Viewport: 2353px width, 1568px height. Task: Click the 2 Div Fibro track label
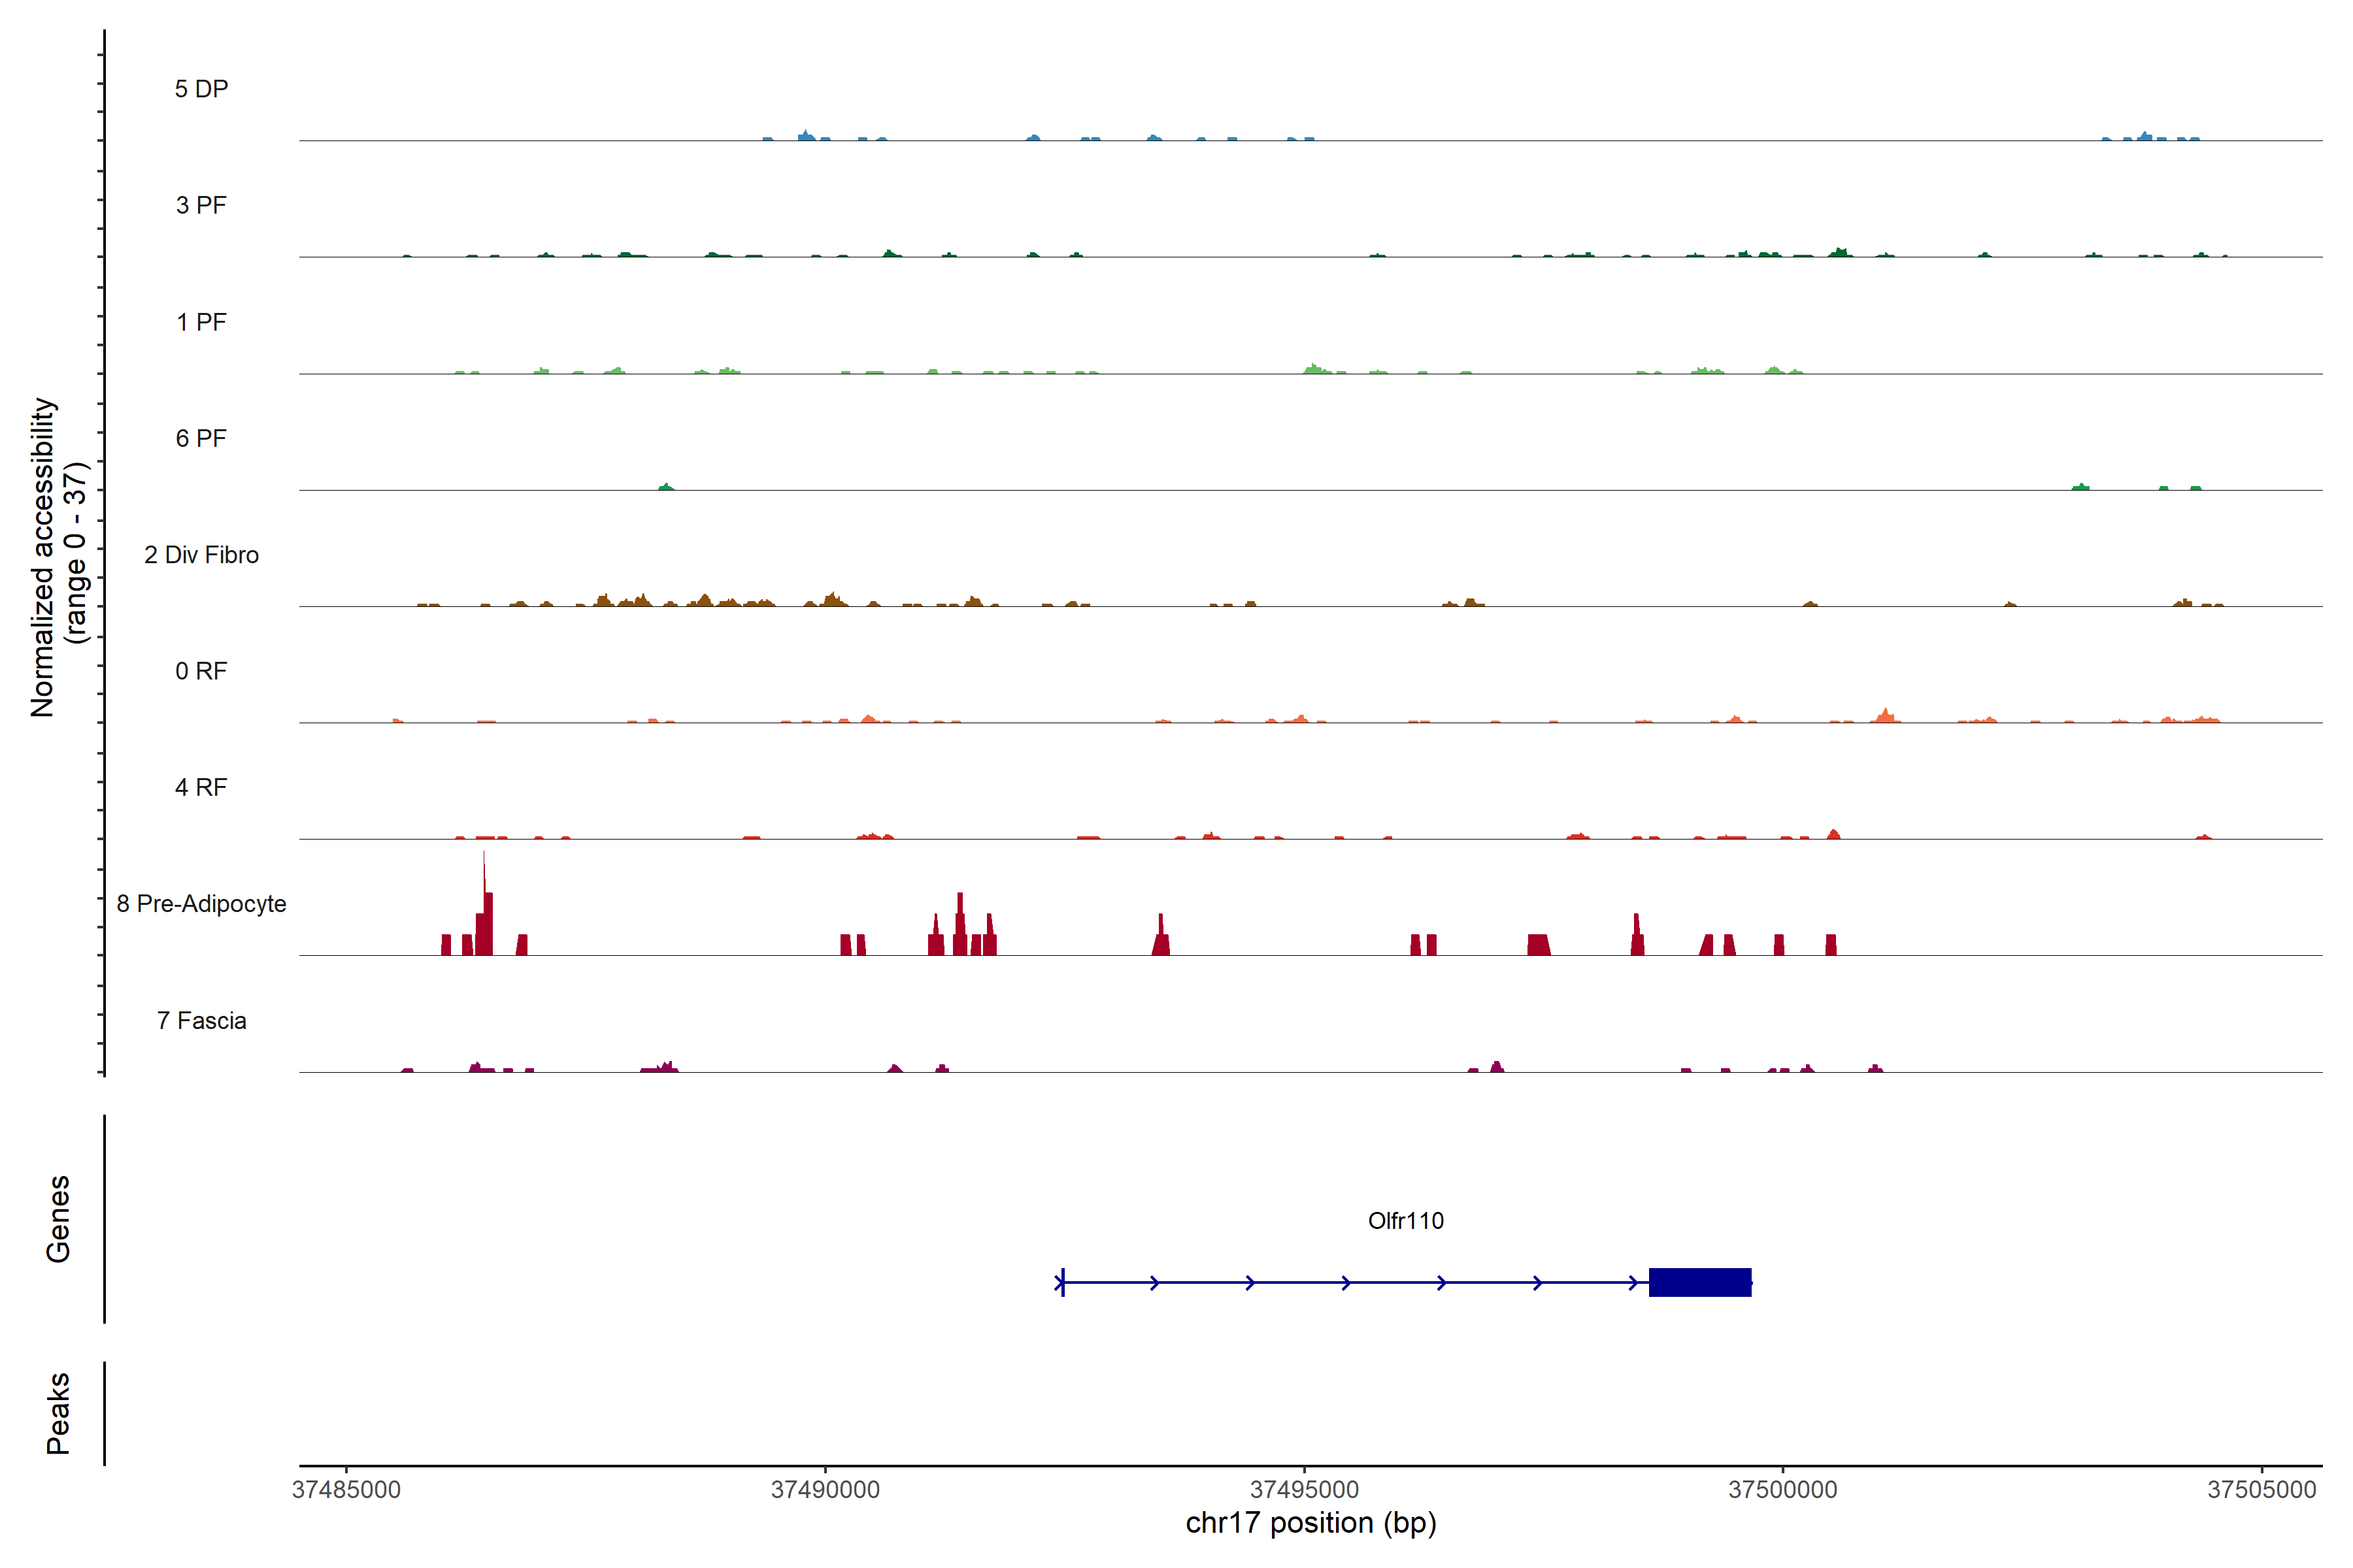click(x=201, y=555)
